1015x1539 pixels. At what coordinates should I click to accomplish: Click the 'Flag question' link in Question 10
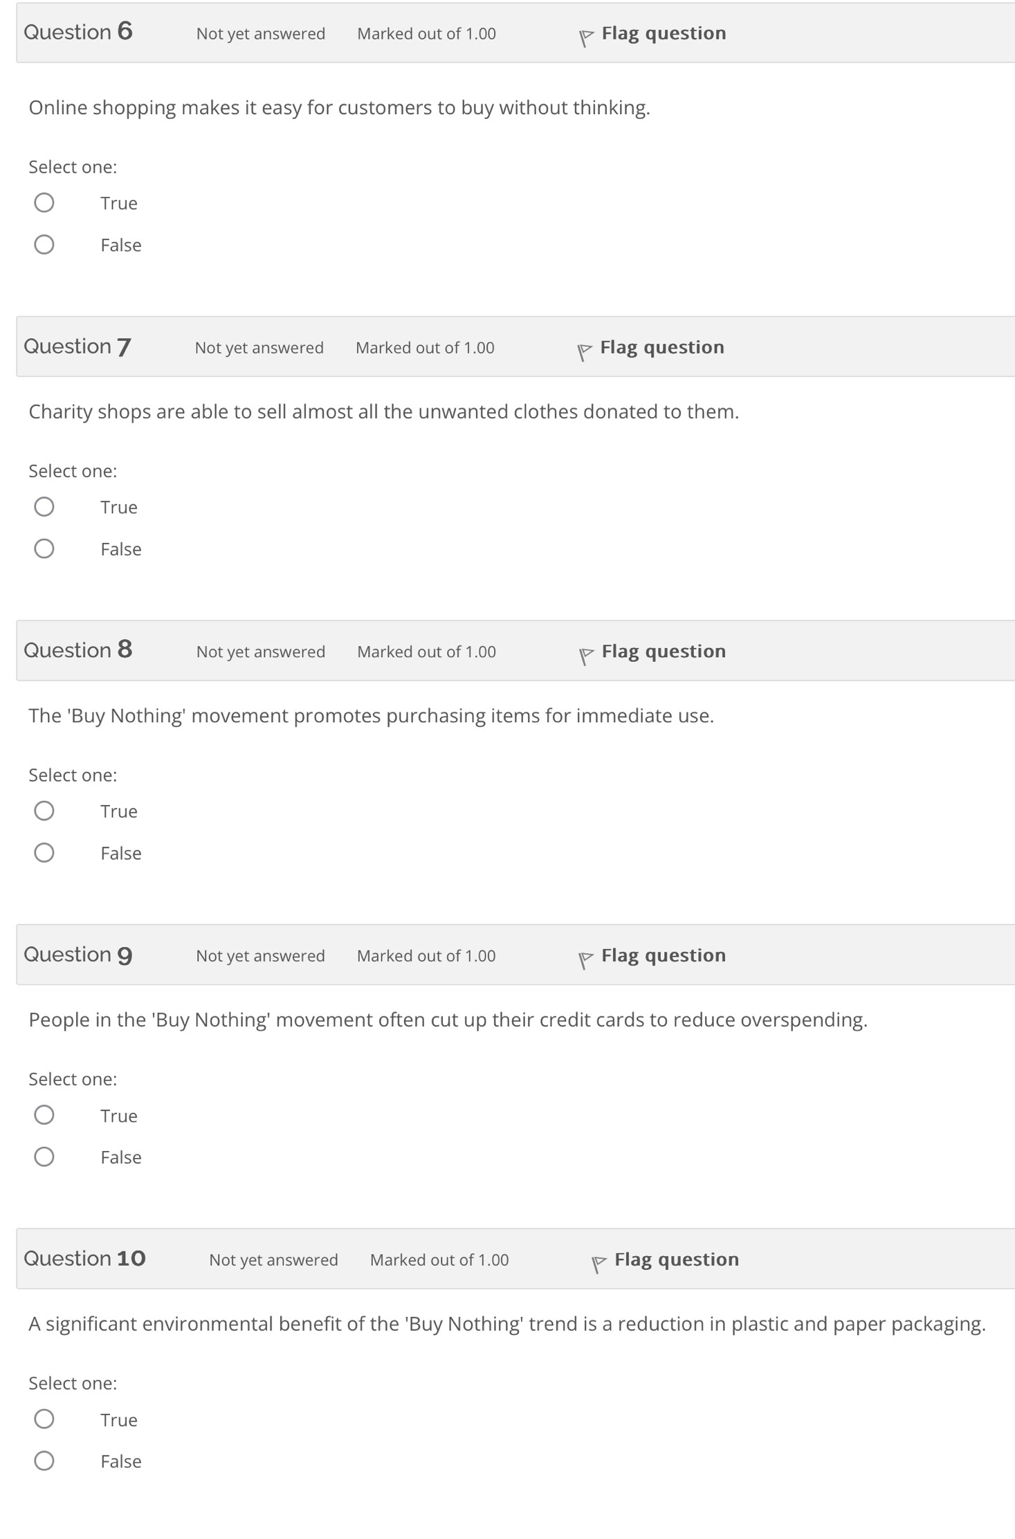pyautogui.click(x=676, y=1260)
